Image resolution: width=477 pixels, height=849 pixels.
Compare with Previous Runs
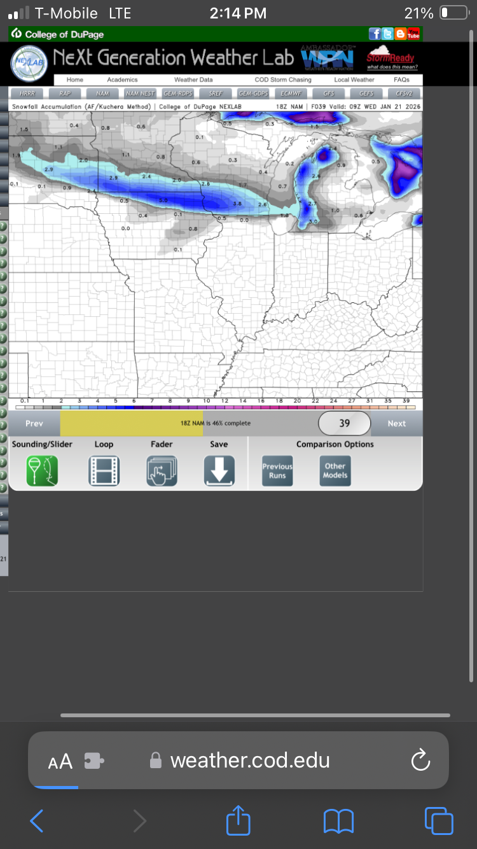[277, 471]
